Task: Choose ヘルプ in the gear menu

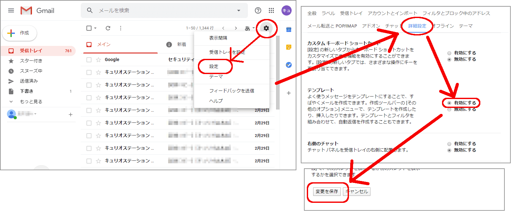Action: pos(216,101)
